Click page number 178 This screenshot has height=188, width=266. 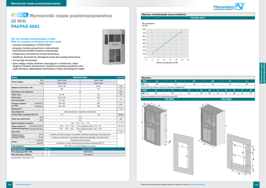[9, 184]
